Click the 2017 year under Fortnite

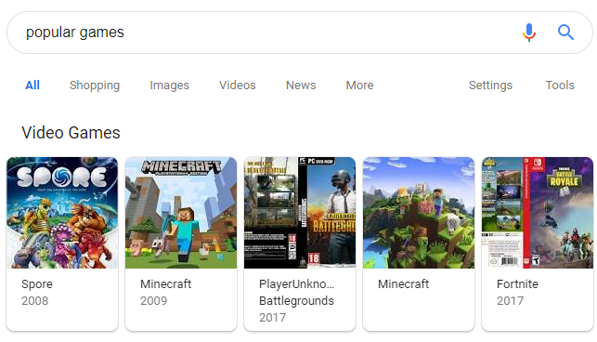click(511, 301)
